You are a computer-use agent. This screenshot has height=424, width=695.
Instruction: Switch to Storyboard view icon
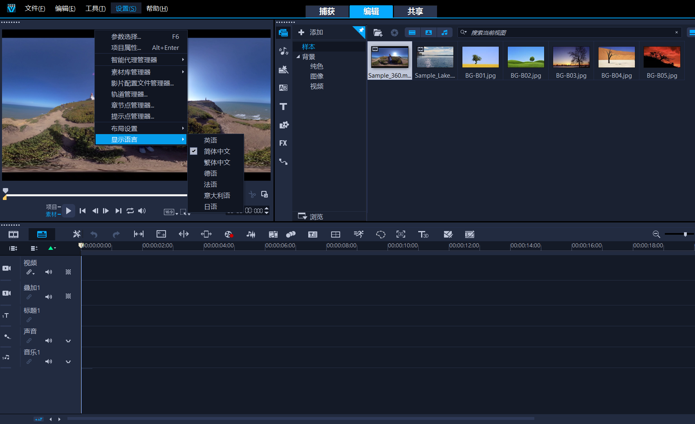pos(13,234)
